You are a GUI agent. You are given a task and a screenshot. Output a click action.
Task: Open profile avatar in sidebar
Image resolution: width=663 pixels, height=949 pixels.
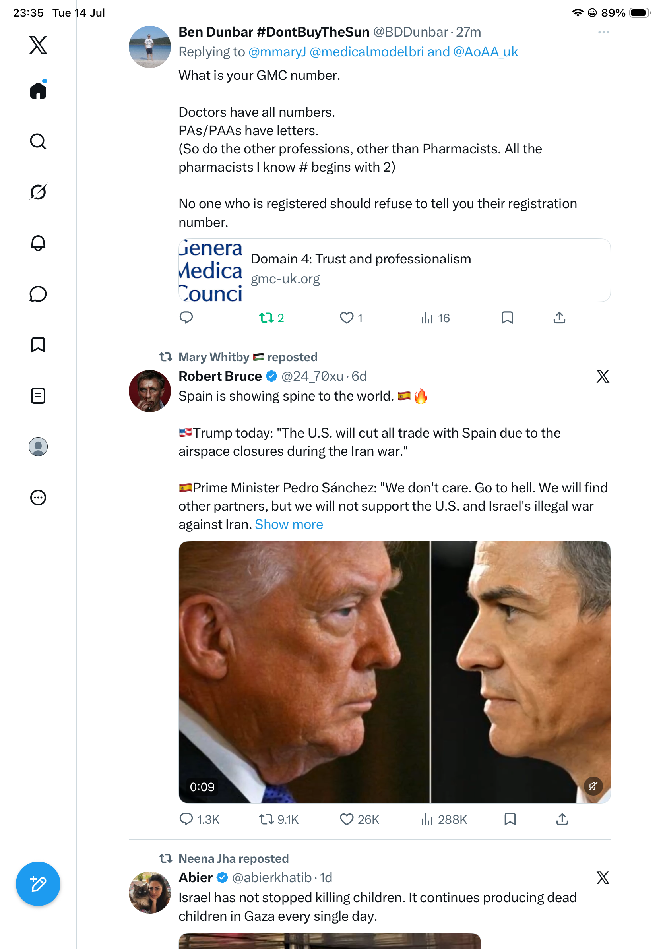click(38, 446)
